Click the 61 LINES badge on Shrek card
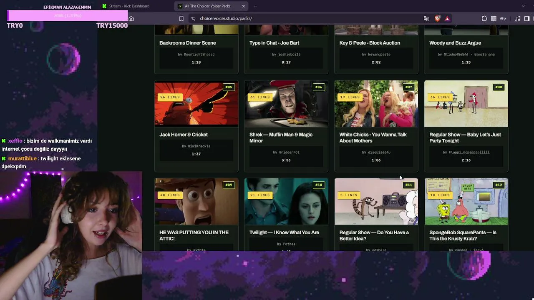Screen dimensions: 534x300 point(260,97)
